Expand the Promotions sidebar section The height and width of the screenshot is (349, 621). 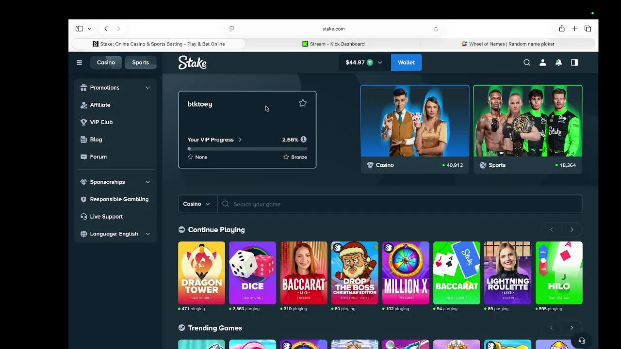[148, 88]
